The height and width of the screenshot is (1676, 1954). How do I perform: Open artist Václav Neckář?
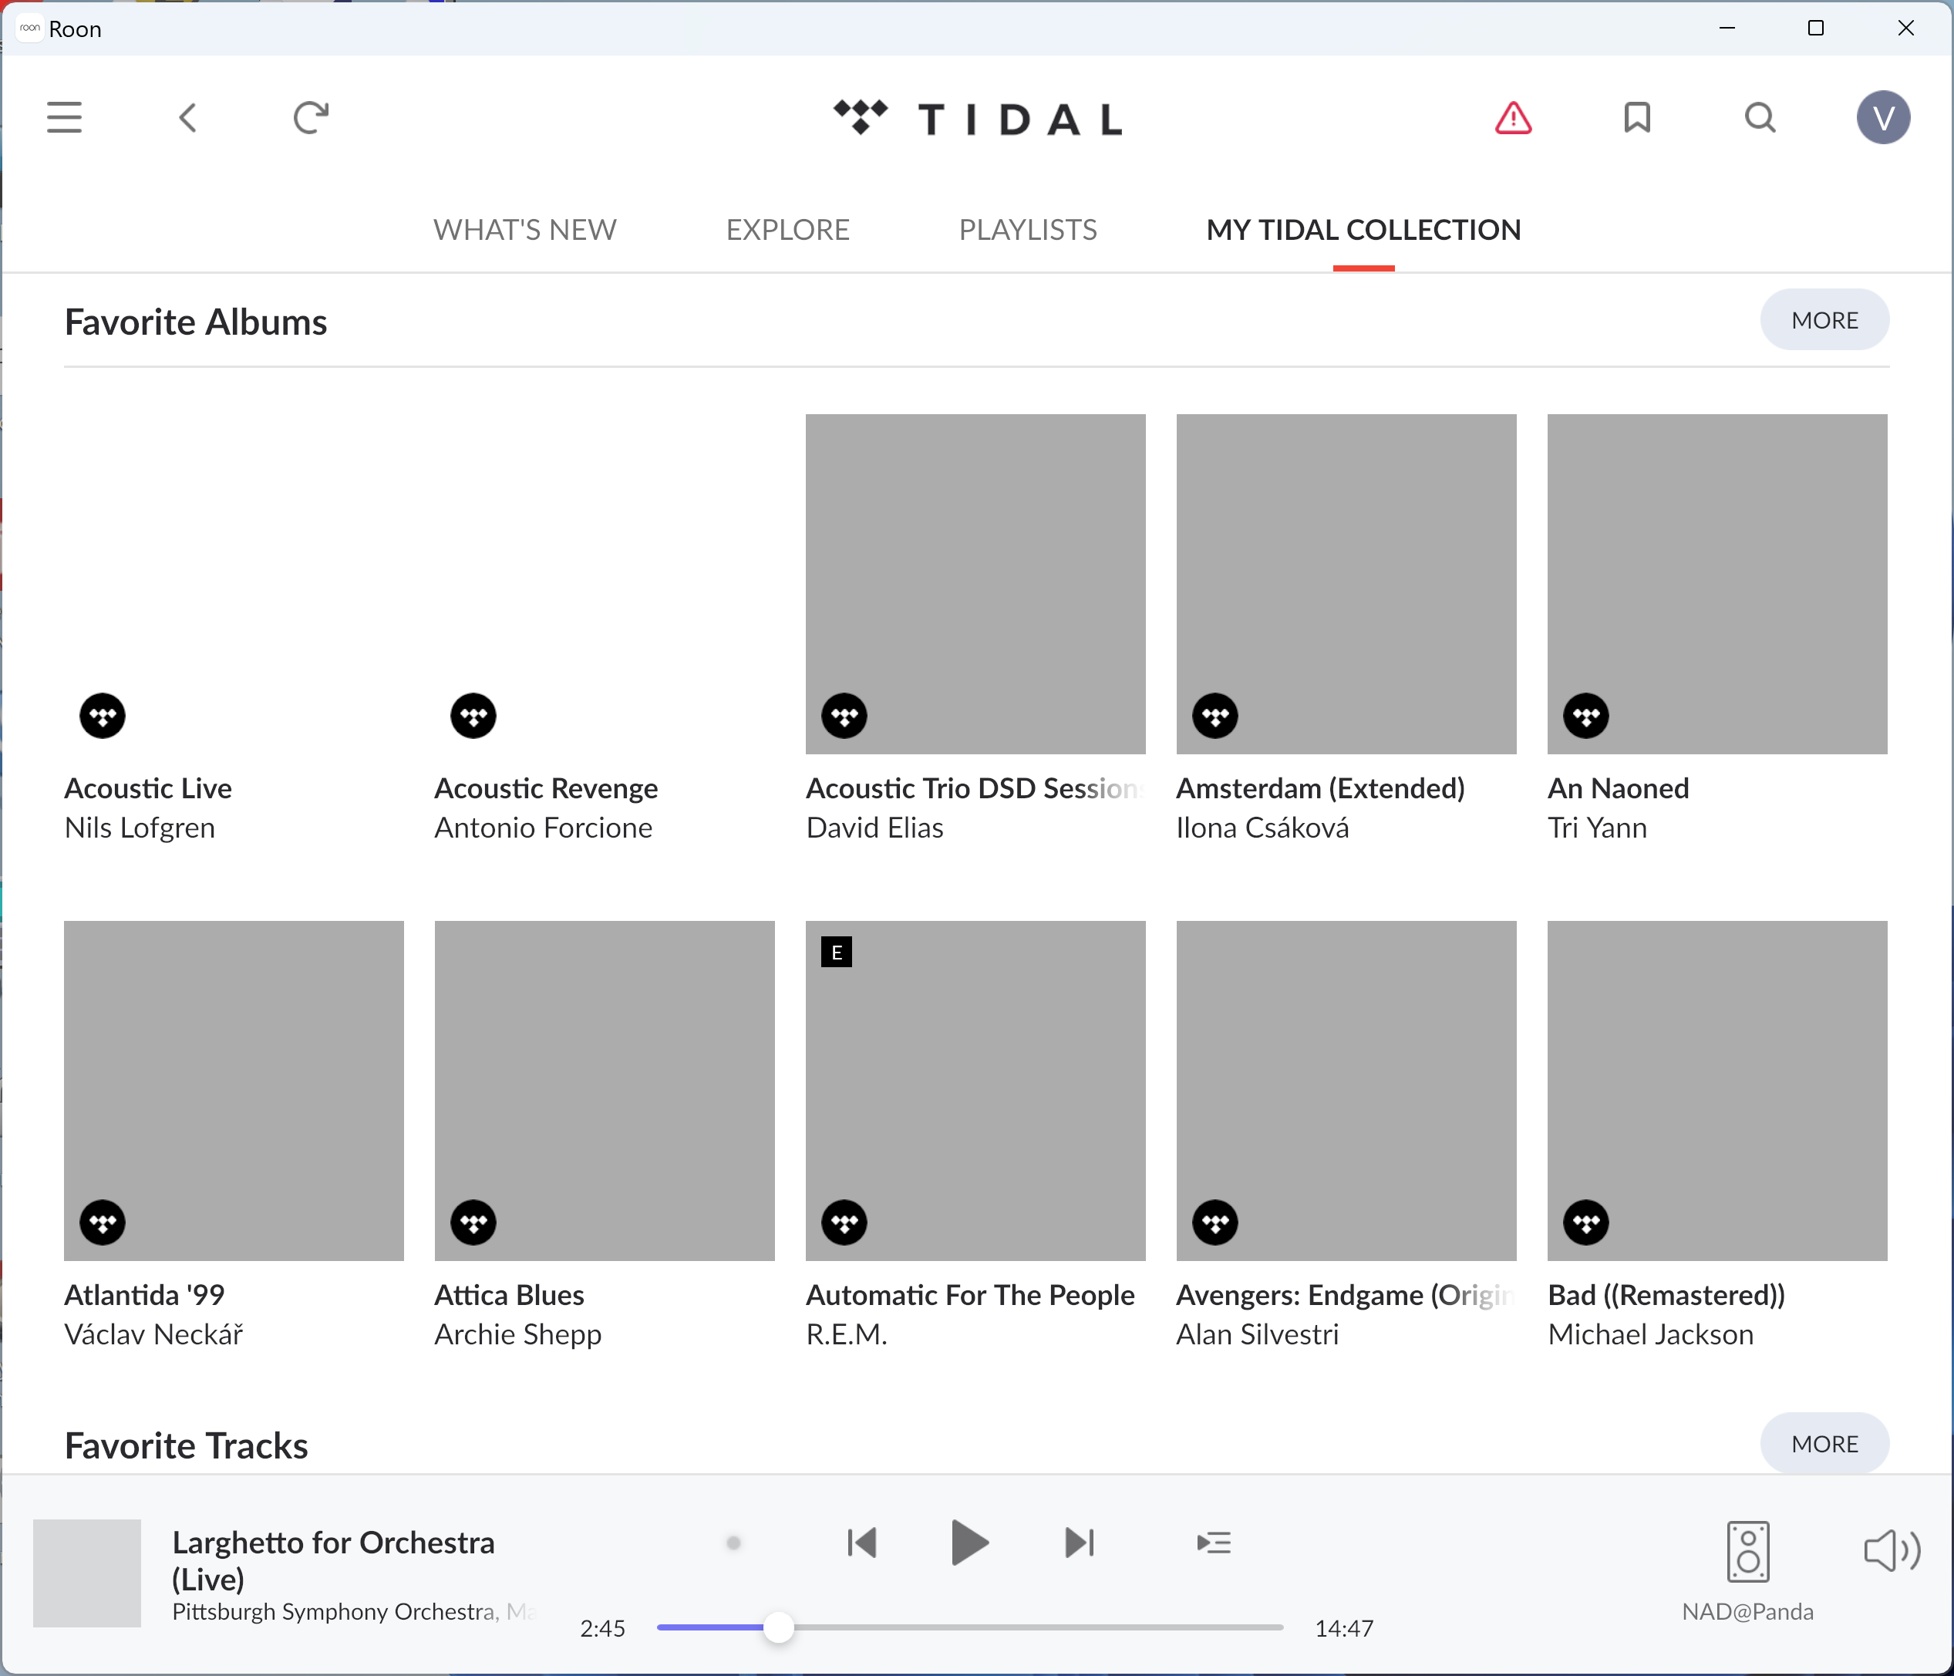[153, 1334]
